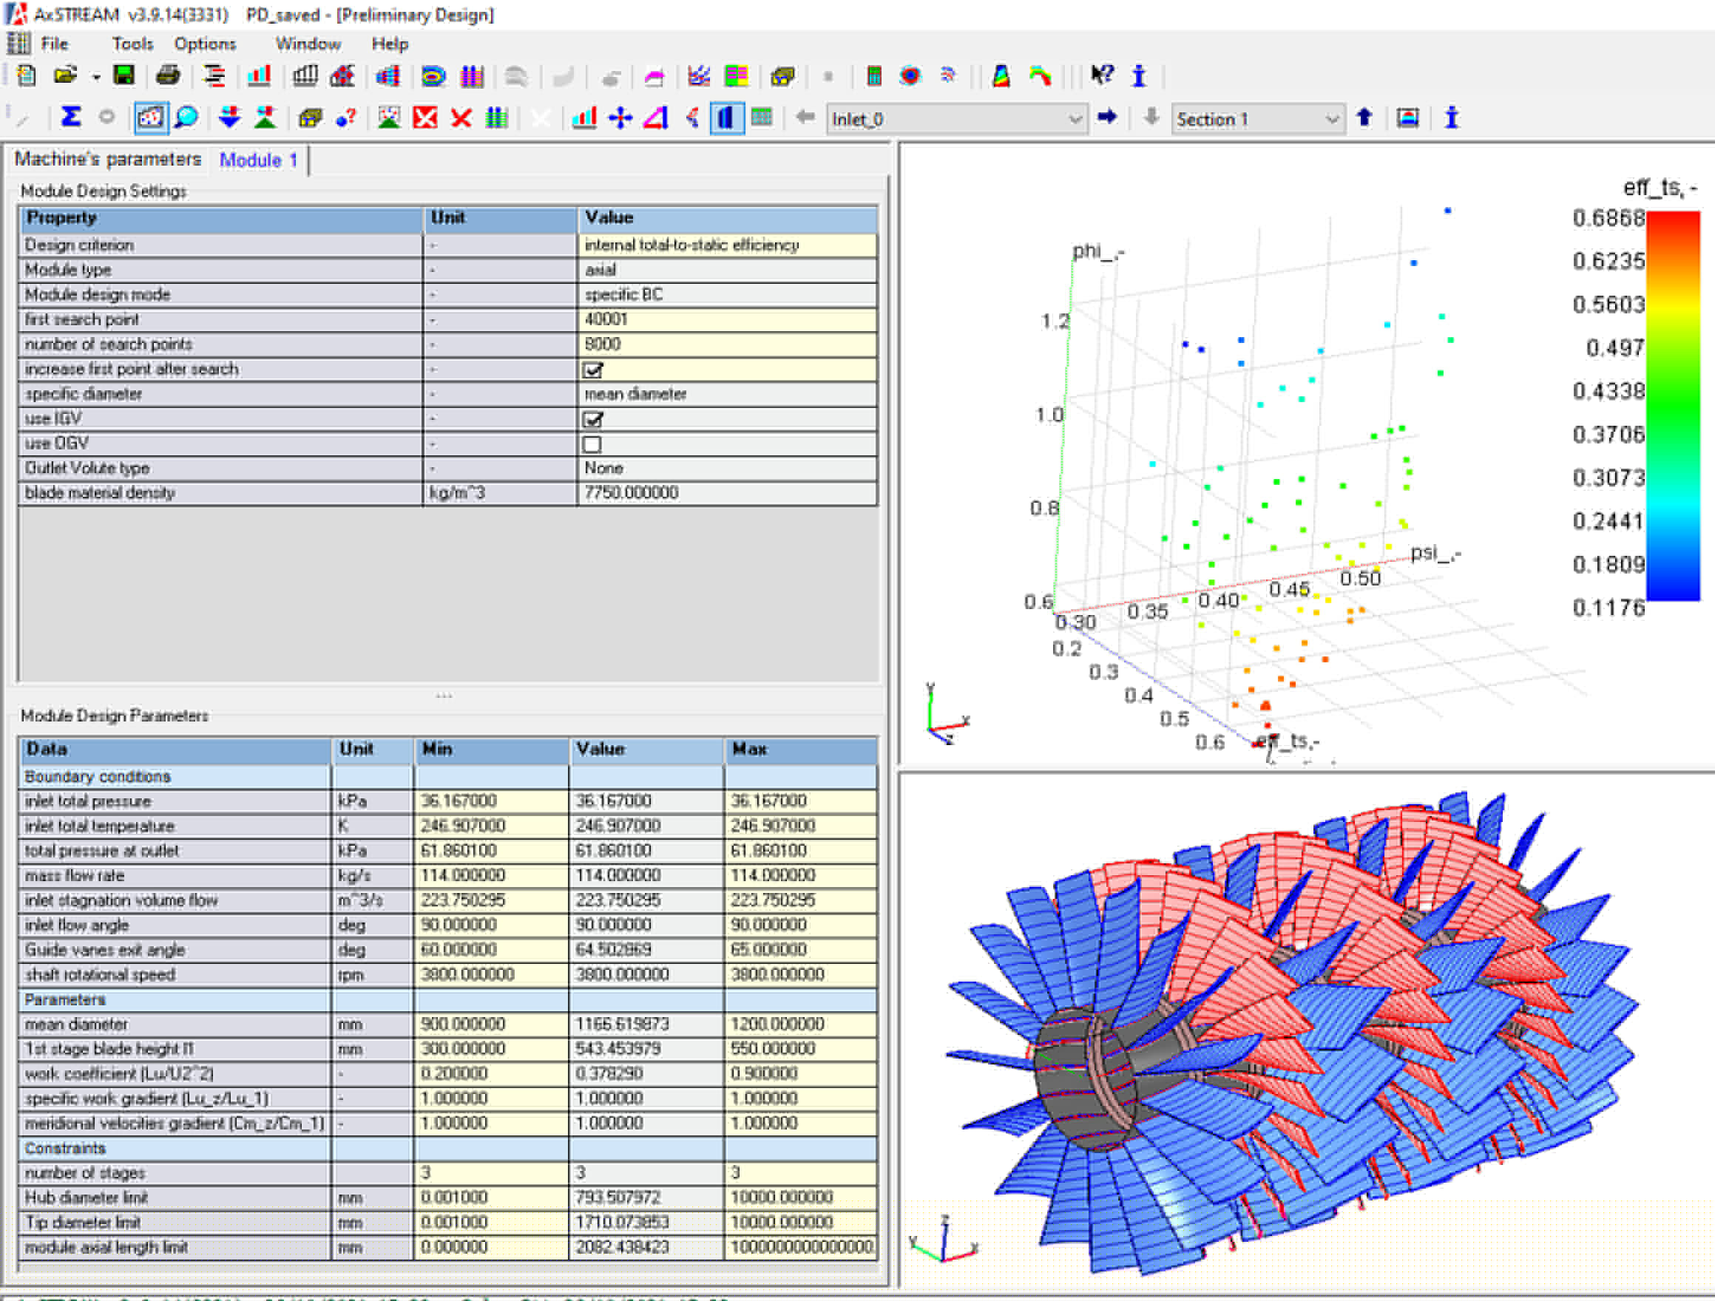Uncheck the 'use IGV' checkbox

(592, 419)
